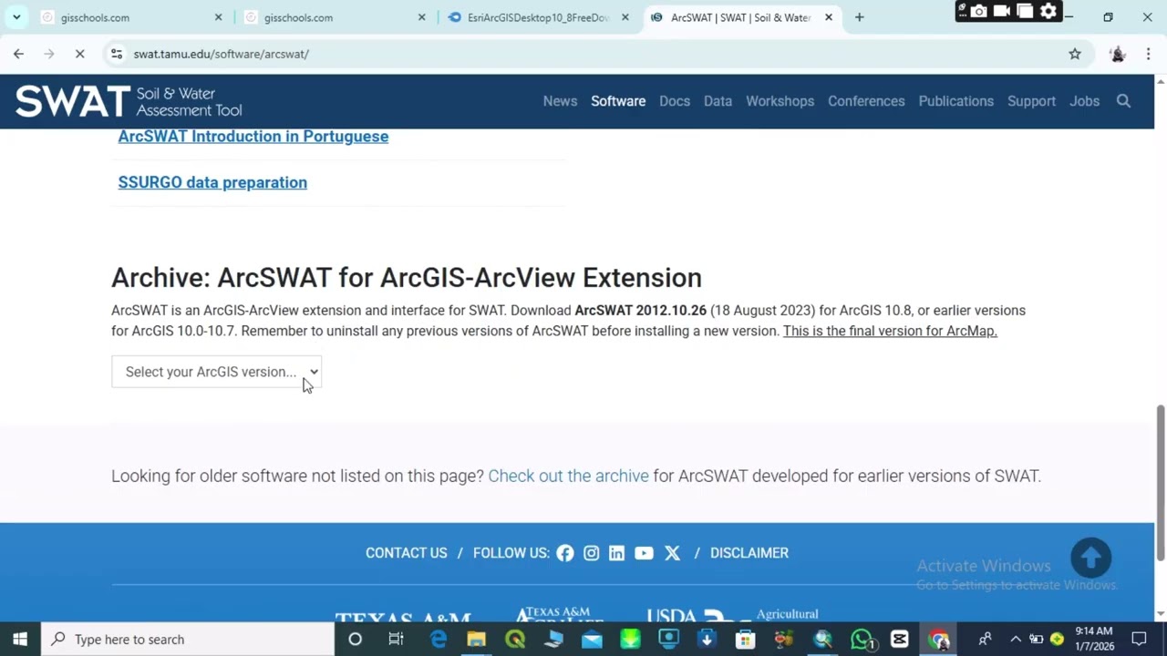Open the Workshops menu item
The height and width of the screenshot is (656, 1167).
780,101
